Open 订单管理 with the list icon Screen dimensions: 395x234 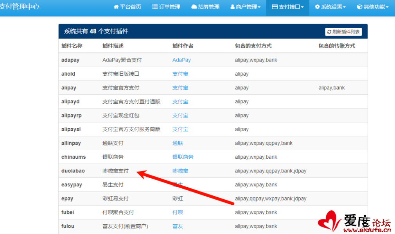(x=166, y=7)
